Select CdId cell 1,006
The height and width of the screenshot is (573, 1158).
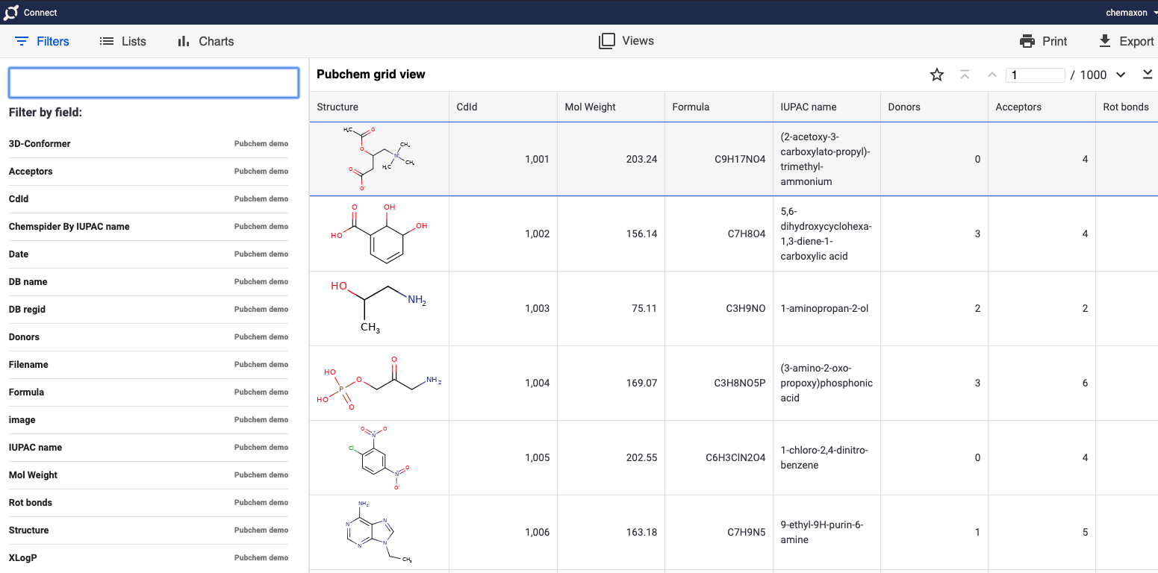coord(503,532)
